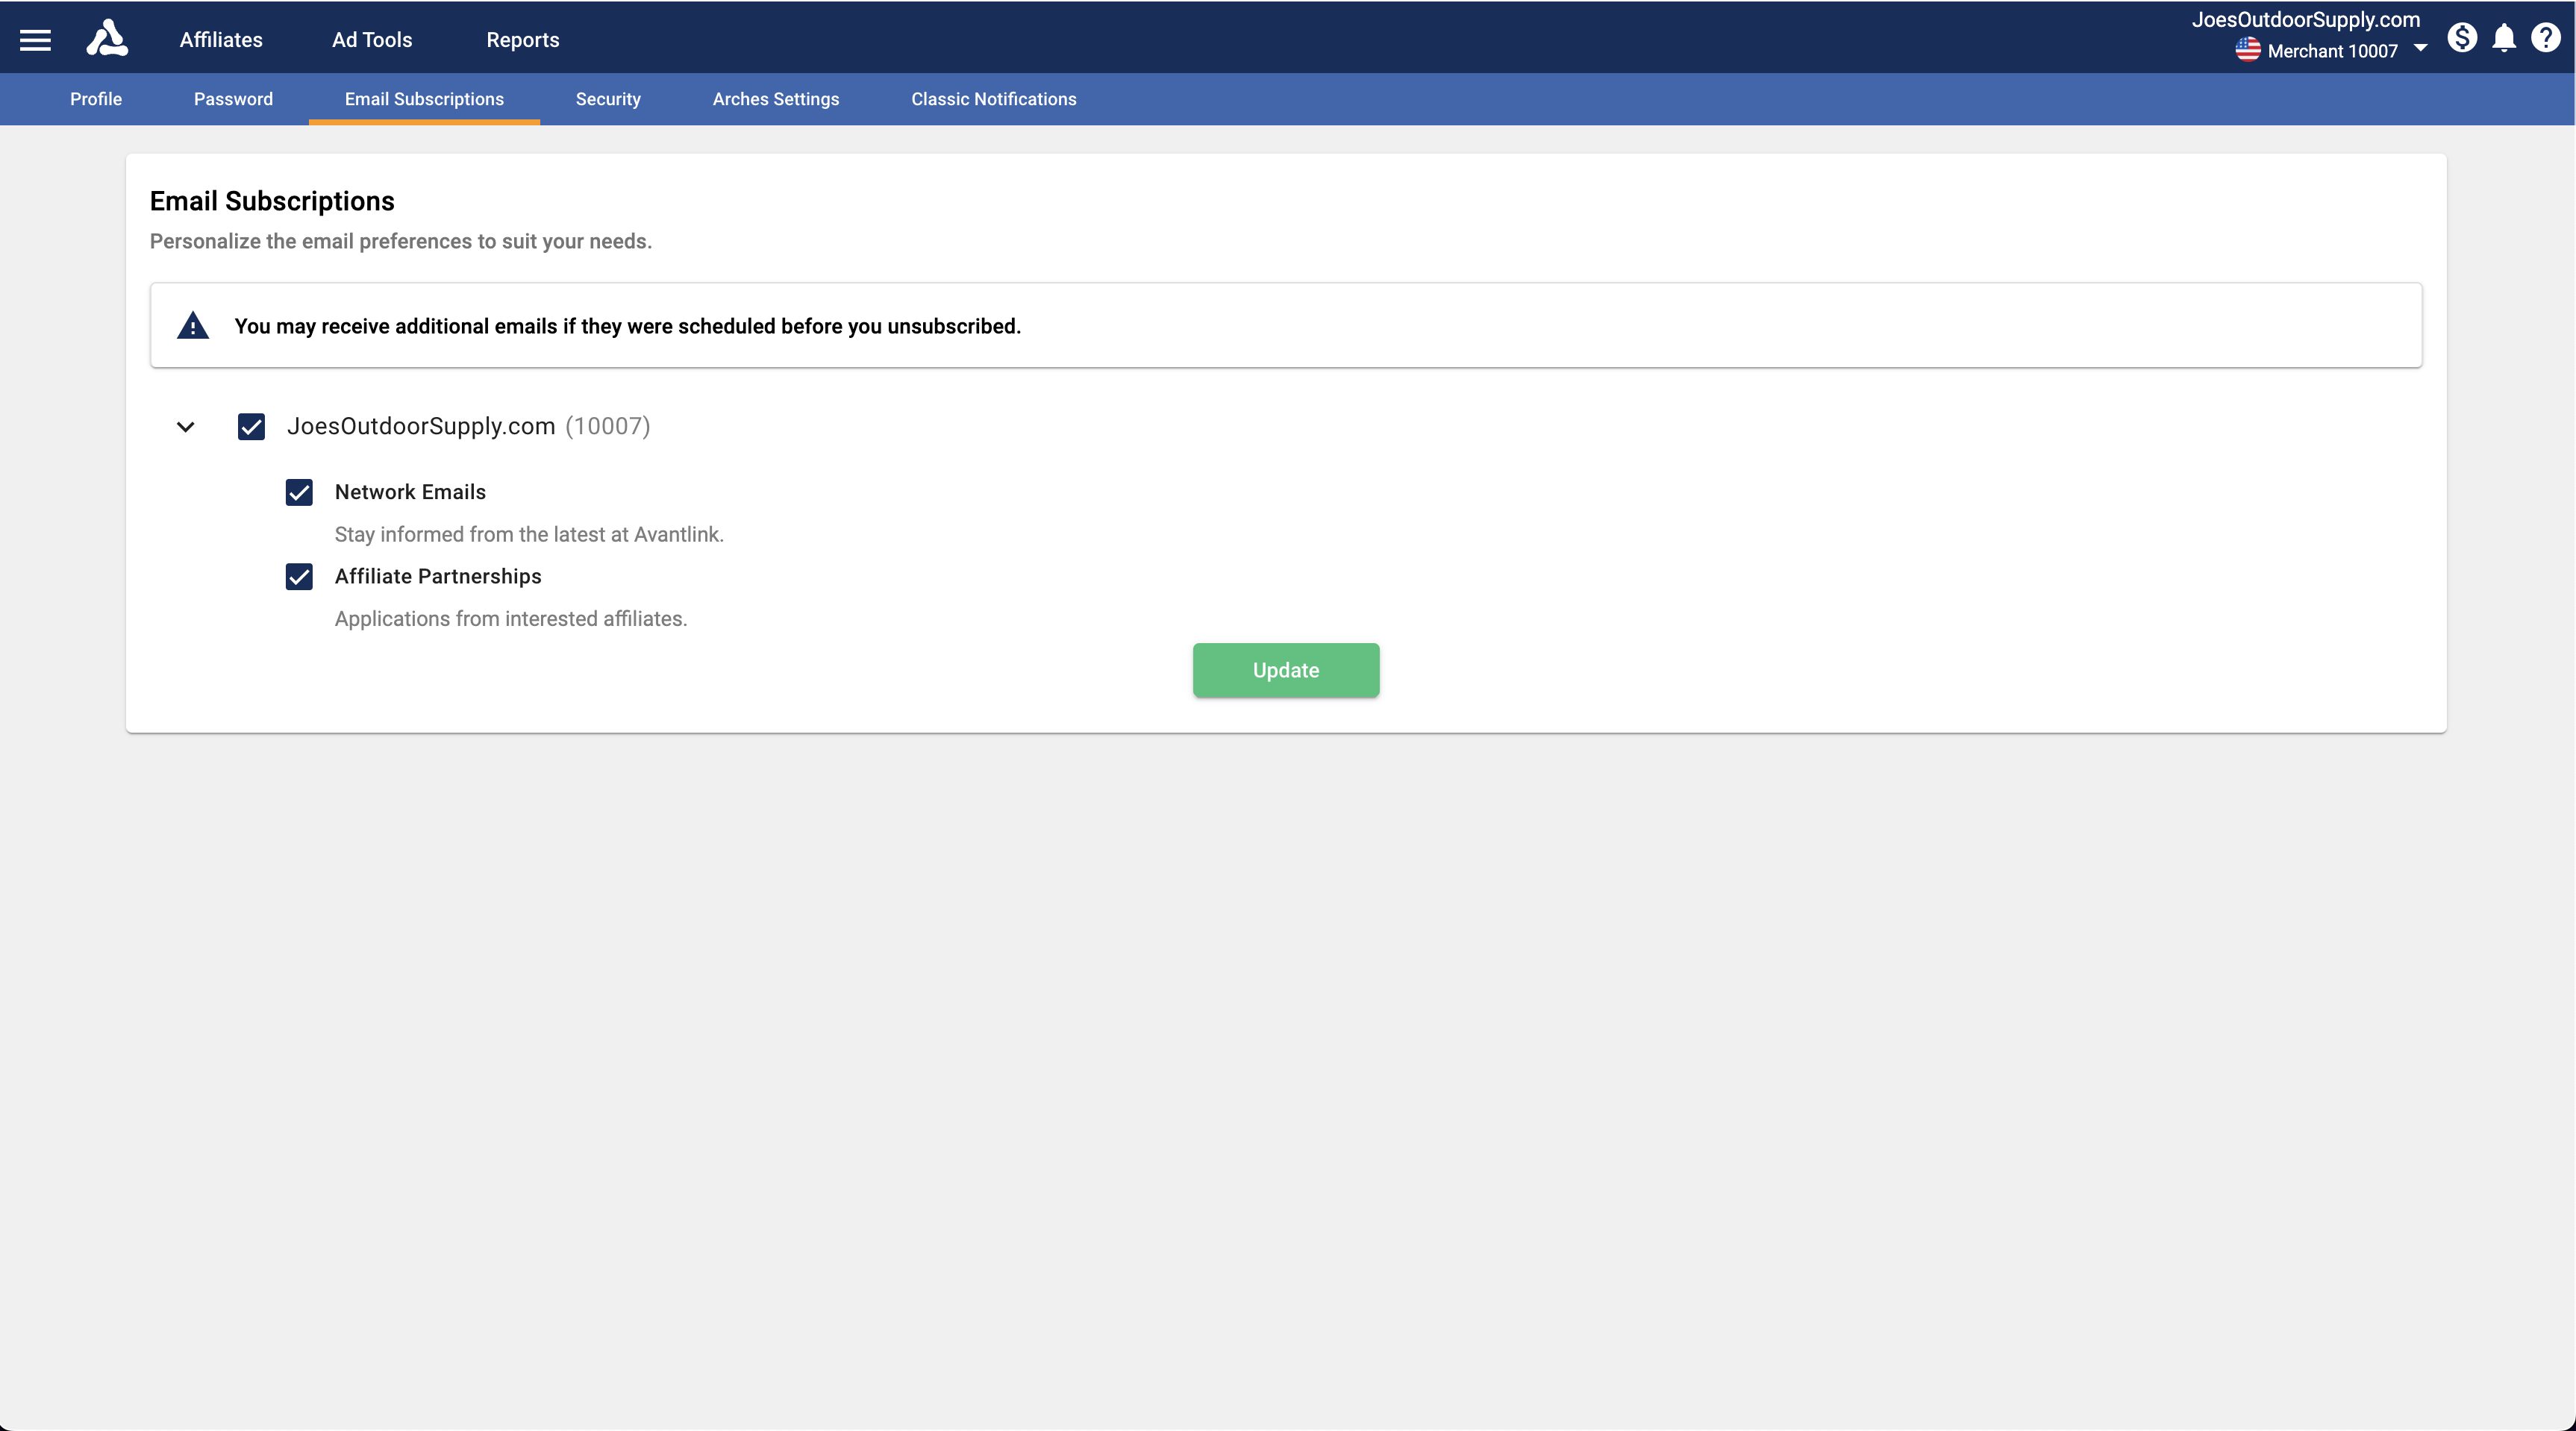
Task: Click 'Stay informed from the latest at Avantlink.' text
Action: pos(529,535)
